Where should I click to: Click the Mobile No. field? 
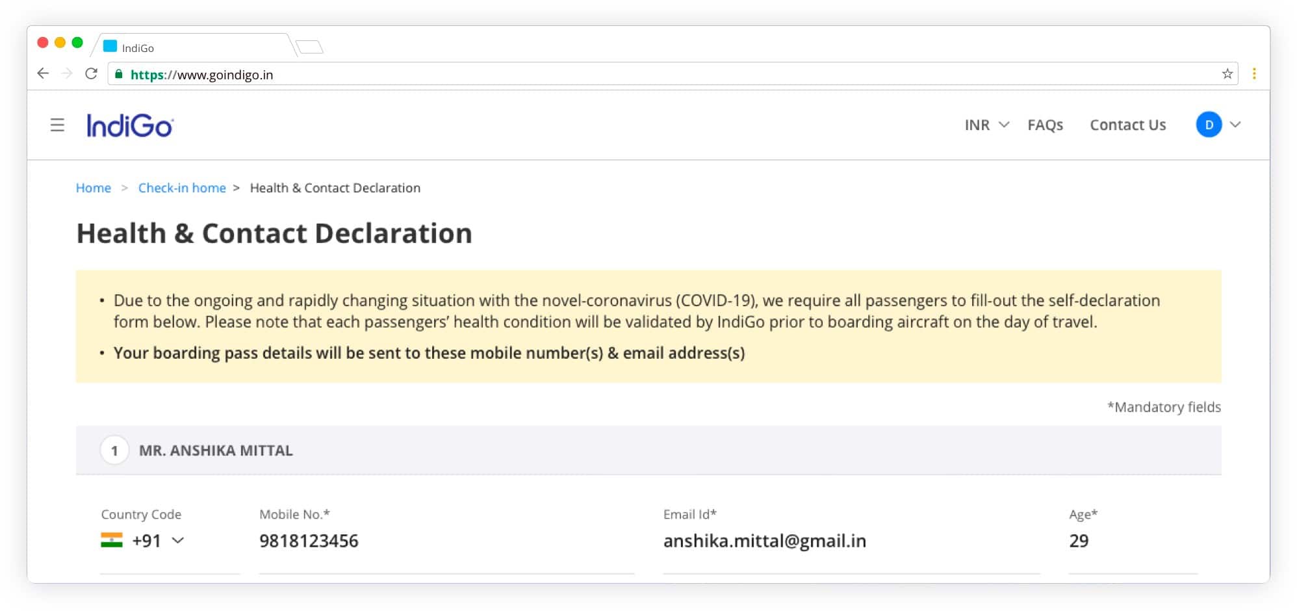pos(446,541)
